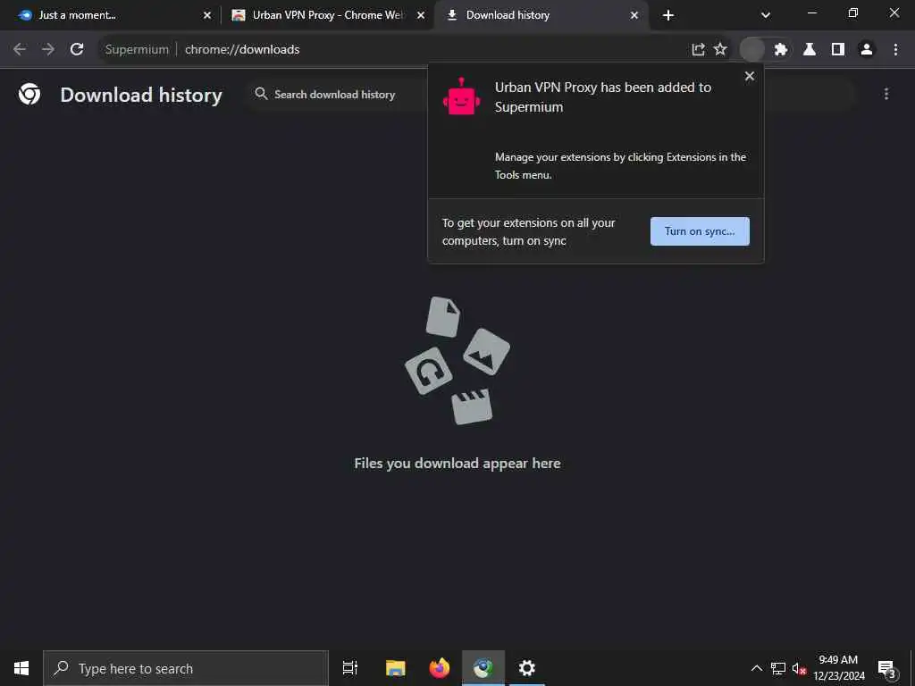Click the Download history heading
915x686 pixels.
click(141, 95)
